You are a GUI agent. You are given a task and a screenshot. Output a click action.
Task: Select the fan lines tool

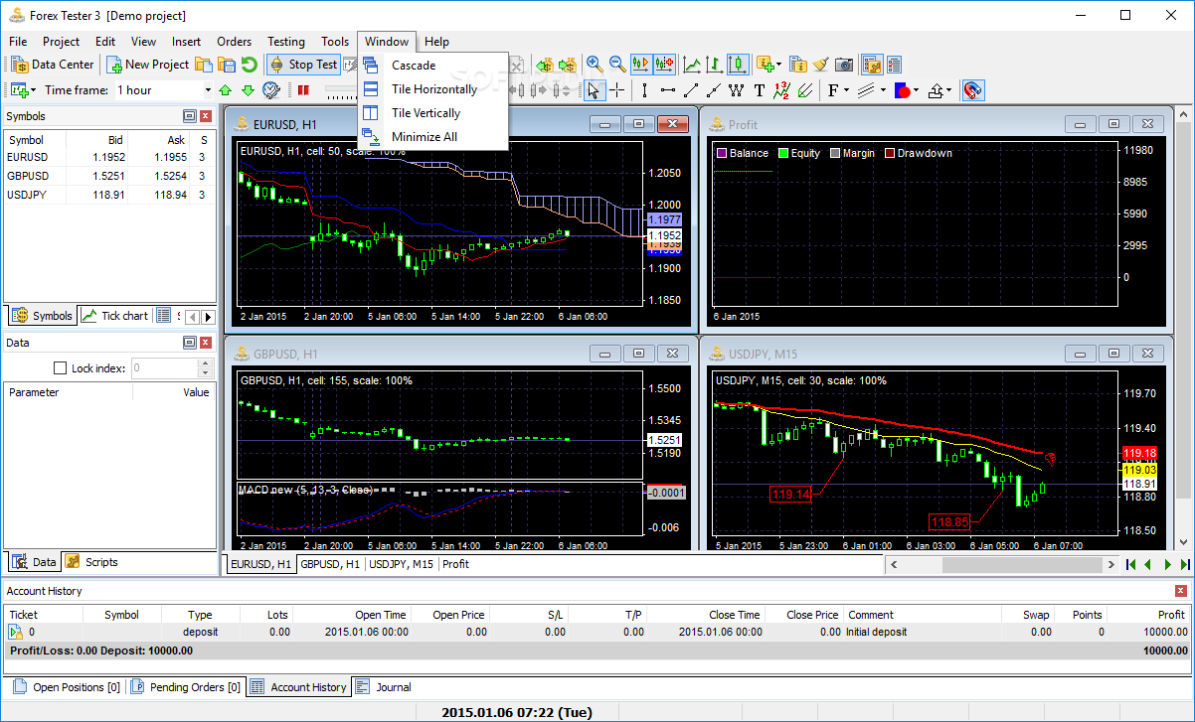click(x=804, y=90)
